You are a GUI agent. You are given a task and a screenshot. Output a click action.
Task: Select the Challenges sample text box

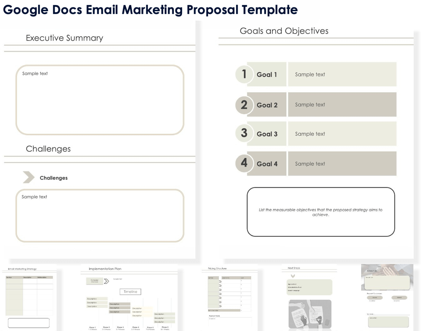pyautogui.click(x=100, y=216)
